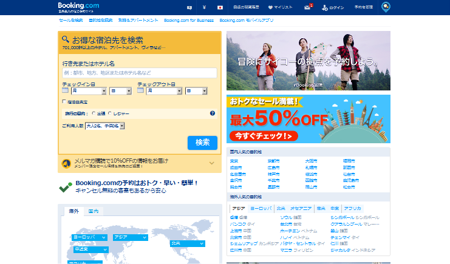Open the Booking.com モバイルアプリ link

tap(246, 21)
